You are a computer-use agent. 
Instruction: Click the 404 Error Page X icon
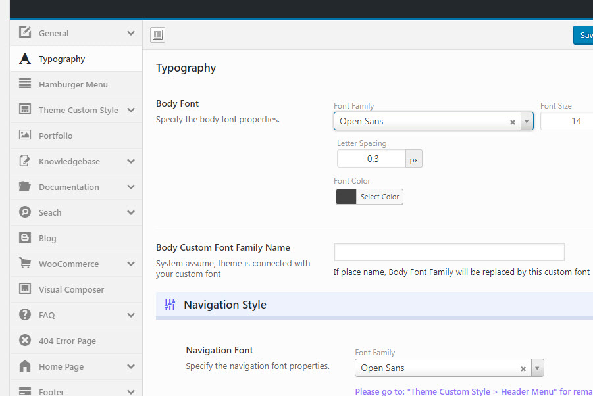pos(25,341)
